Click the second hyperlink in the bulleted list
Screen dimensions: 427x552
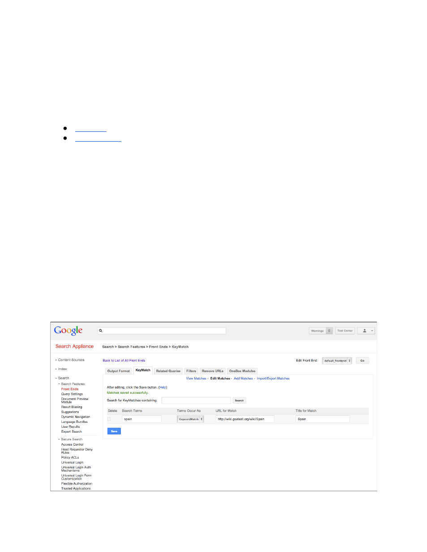point(98,139)
